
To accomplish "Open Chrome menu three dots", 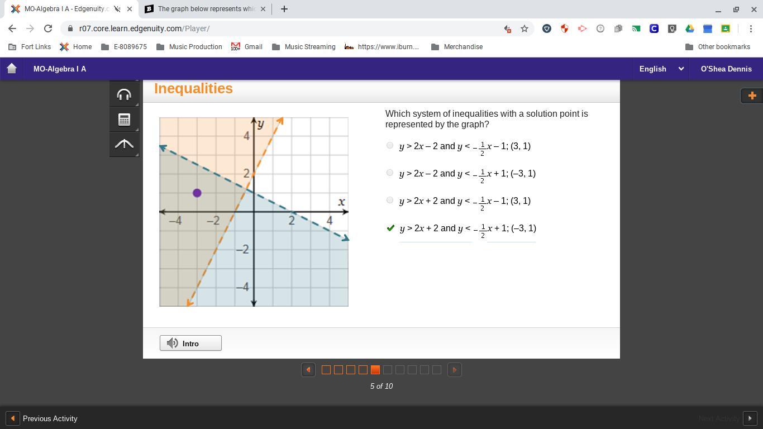I will (750, 28).
